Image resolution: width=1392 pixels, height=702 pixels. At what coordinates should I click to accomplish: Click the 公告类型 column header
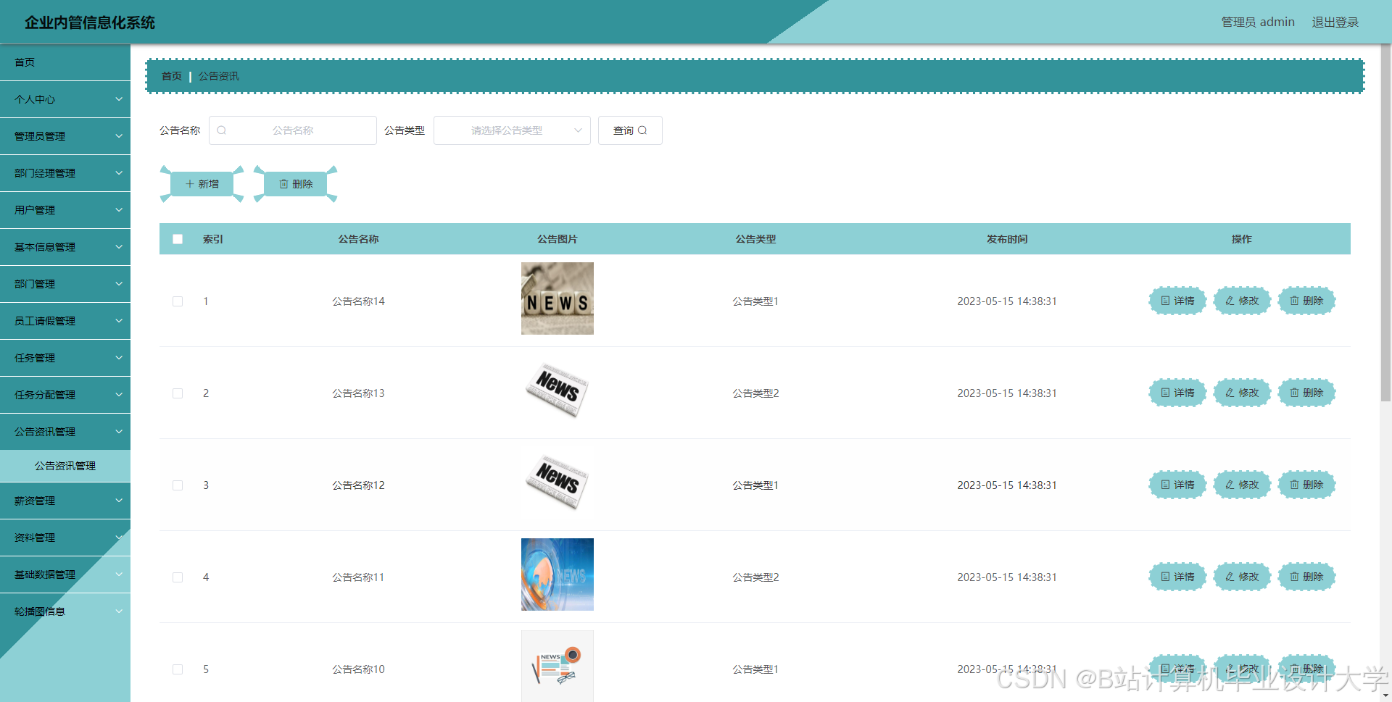[755, 239]
